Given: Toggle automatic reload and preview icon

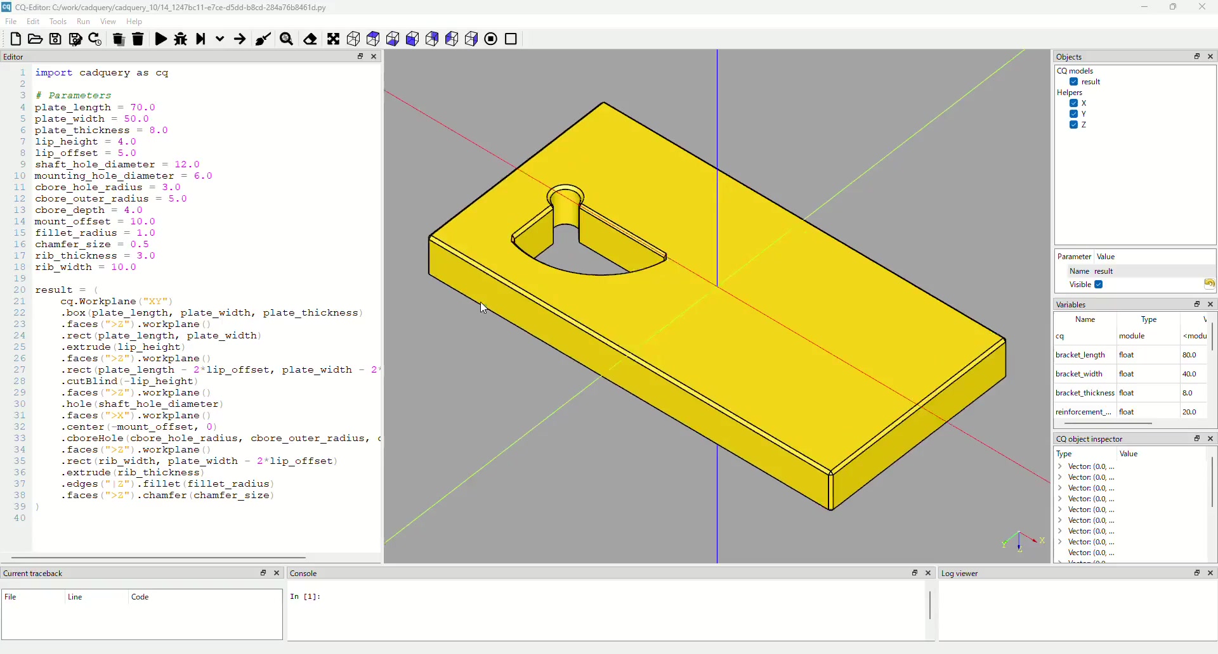Looking at the screenshot, I should click(95, 39).
